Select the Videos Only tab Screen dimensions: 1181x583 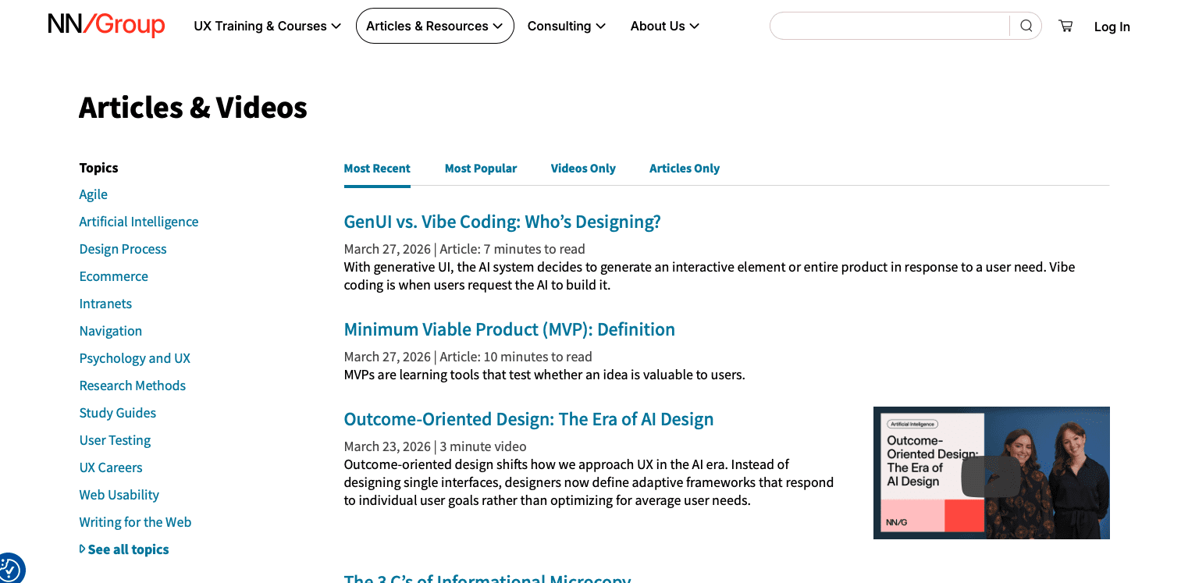pyautogui.click(x=583, y=168)
